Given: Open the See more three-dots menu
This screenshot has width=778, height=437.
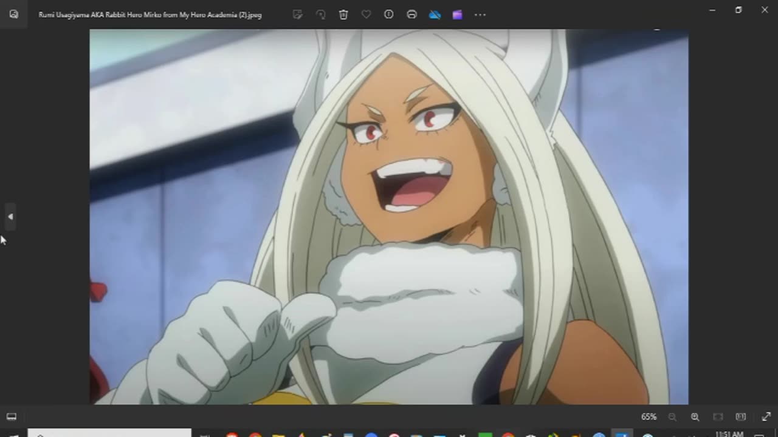Looking at the screenshot, I should coord(480,15).
